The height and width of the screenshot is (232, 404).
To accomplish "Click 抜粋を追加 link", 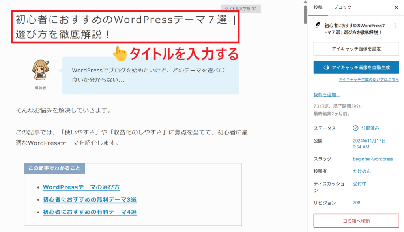I will [x=327, y=95].
